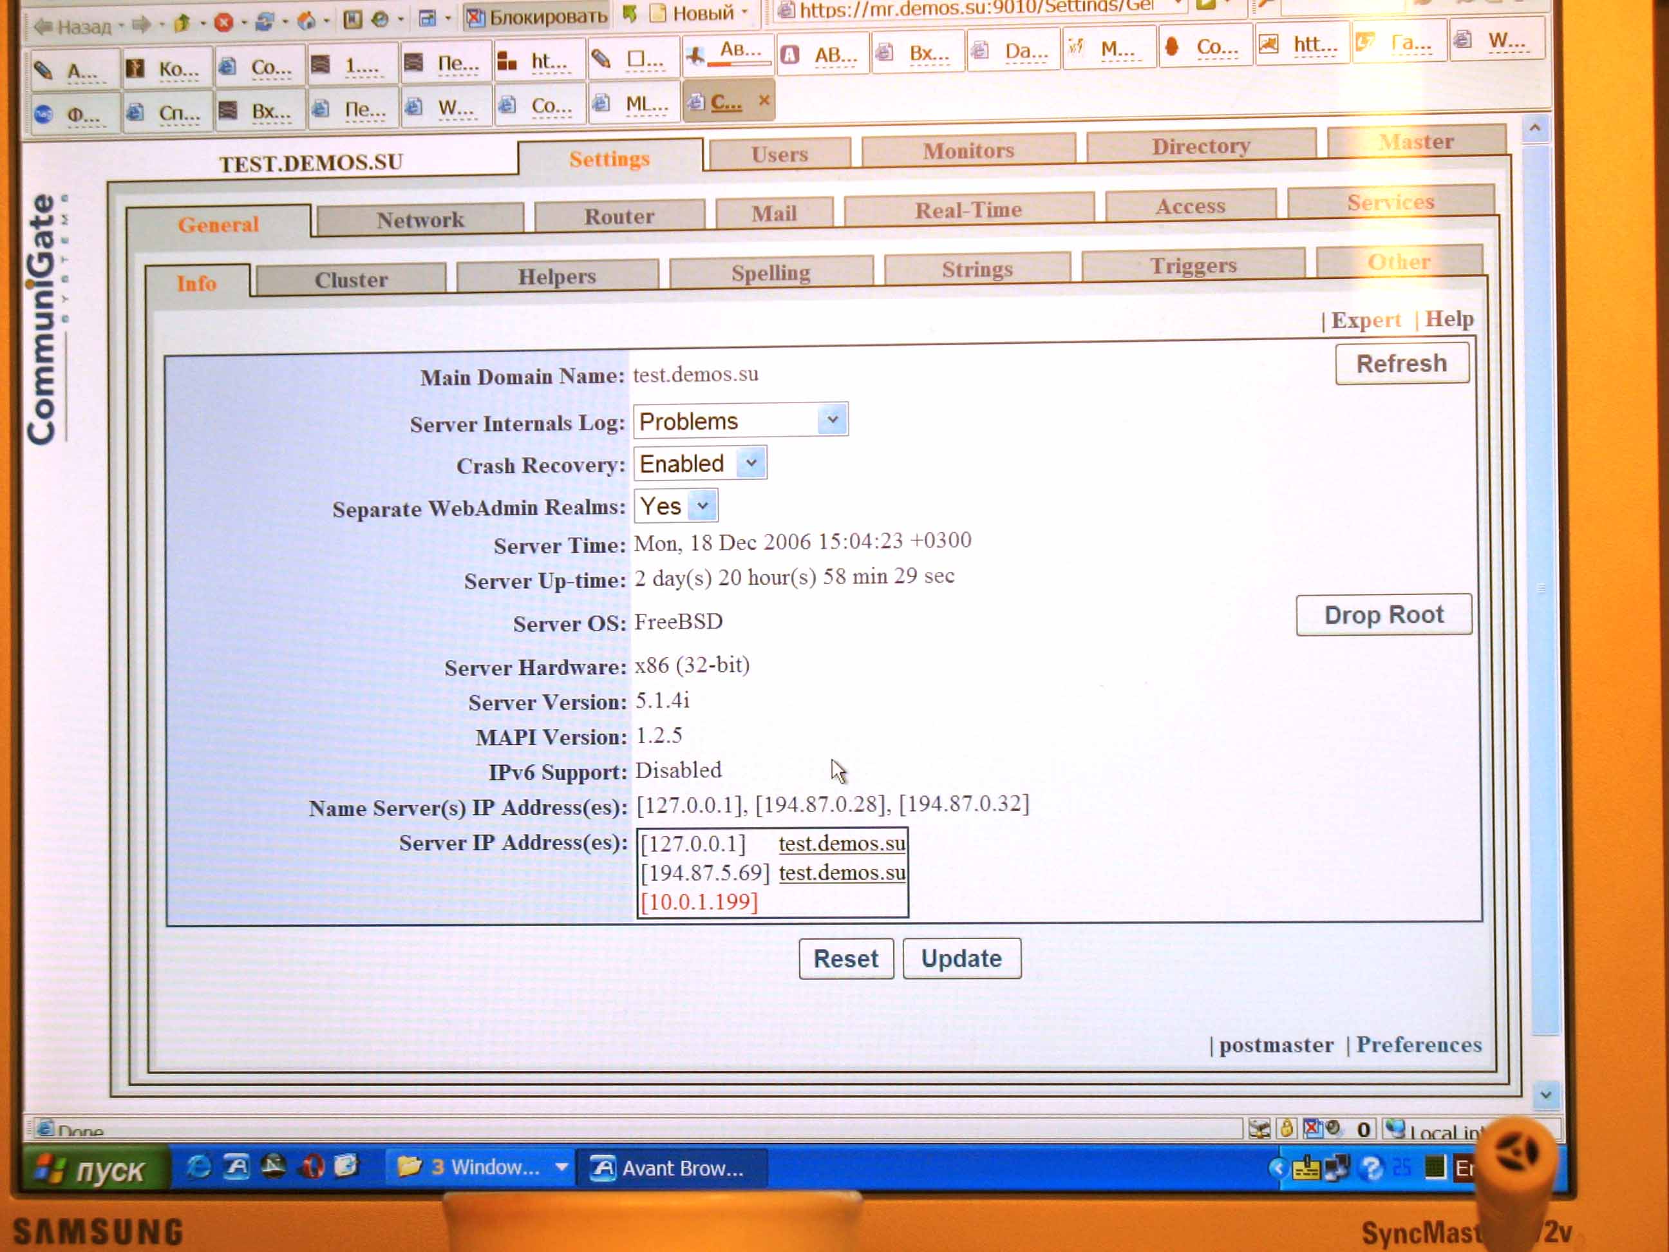
Task: Click the пуск Start button
Action: click(x=93, y=1170)
